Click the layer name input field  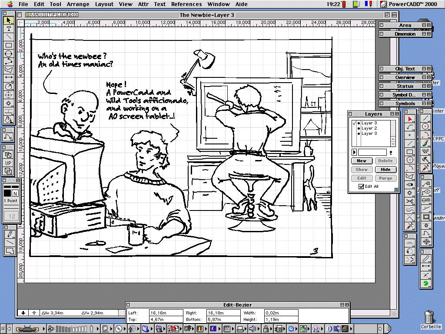(372, 152)
